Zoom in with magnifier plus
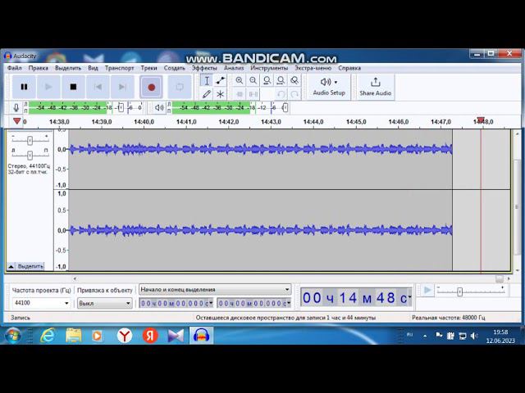 (240, 80)
